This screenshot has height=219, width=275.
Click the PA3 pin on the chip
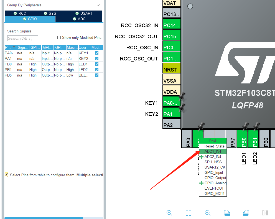coord(187,139)
